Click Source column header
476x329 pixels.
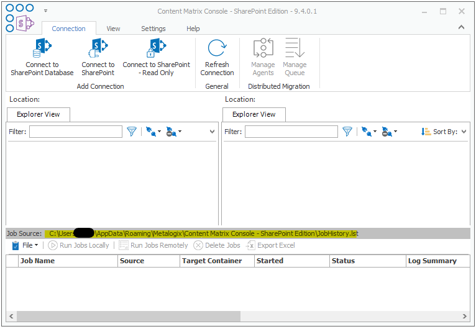click(x=149, y=261)
